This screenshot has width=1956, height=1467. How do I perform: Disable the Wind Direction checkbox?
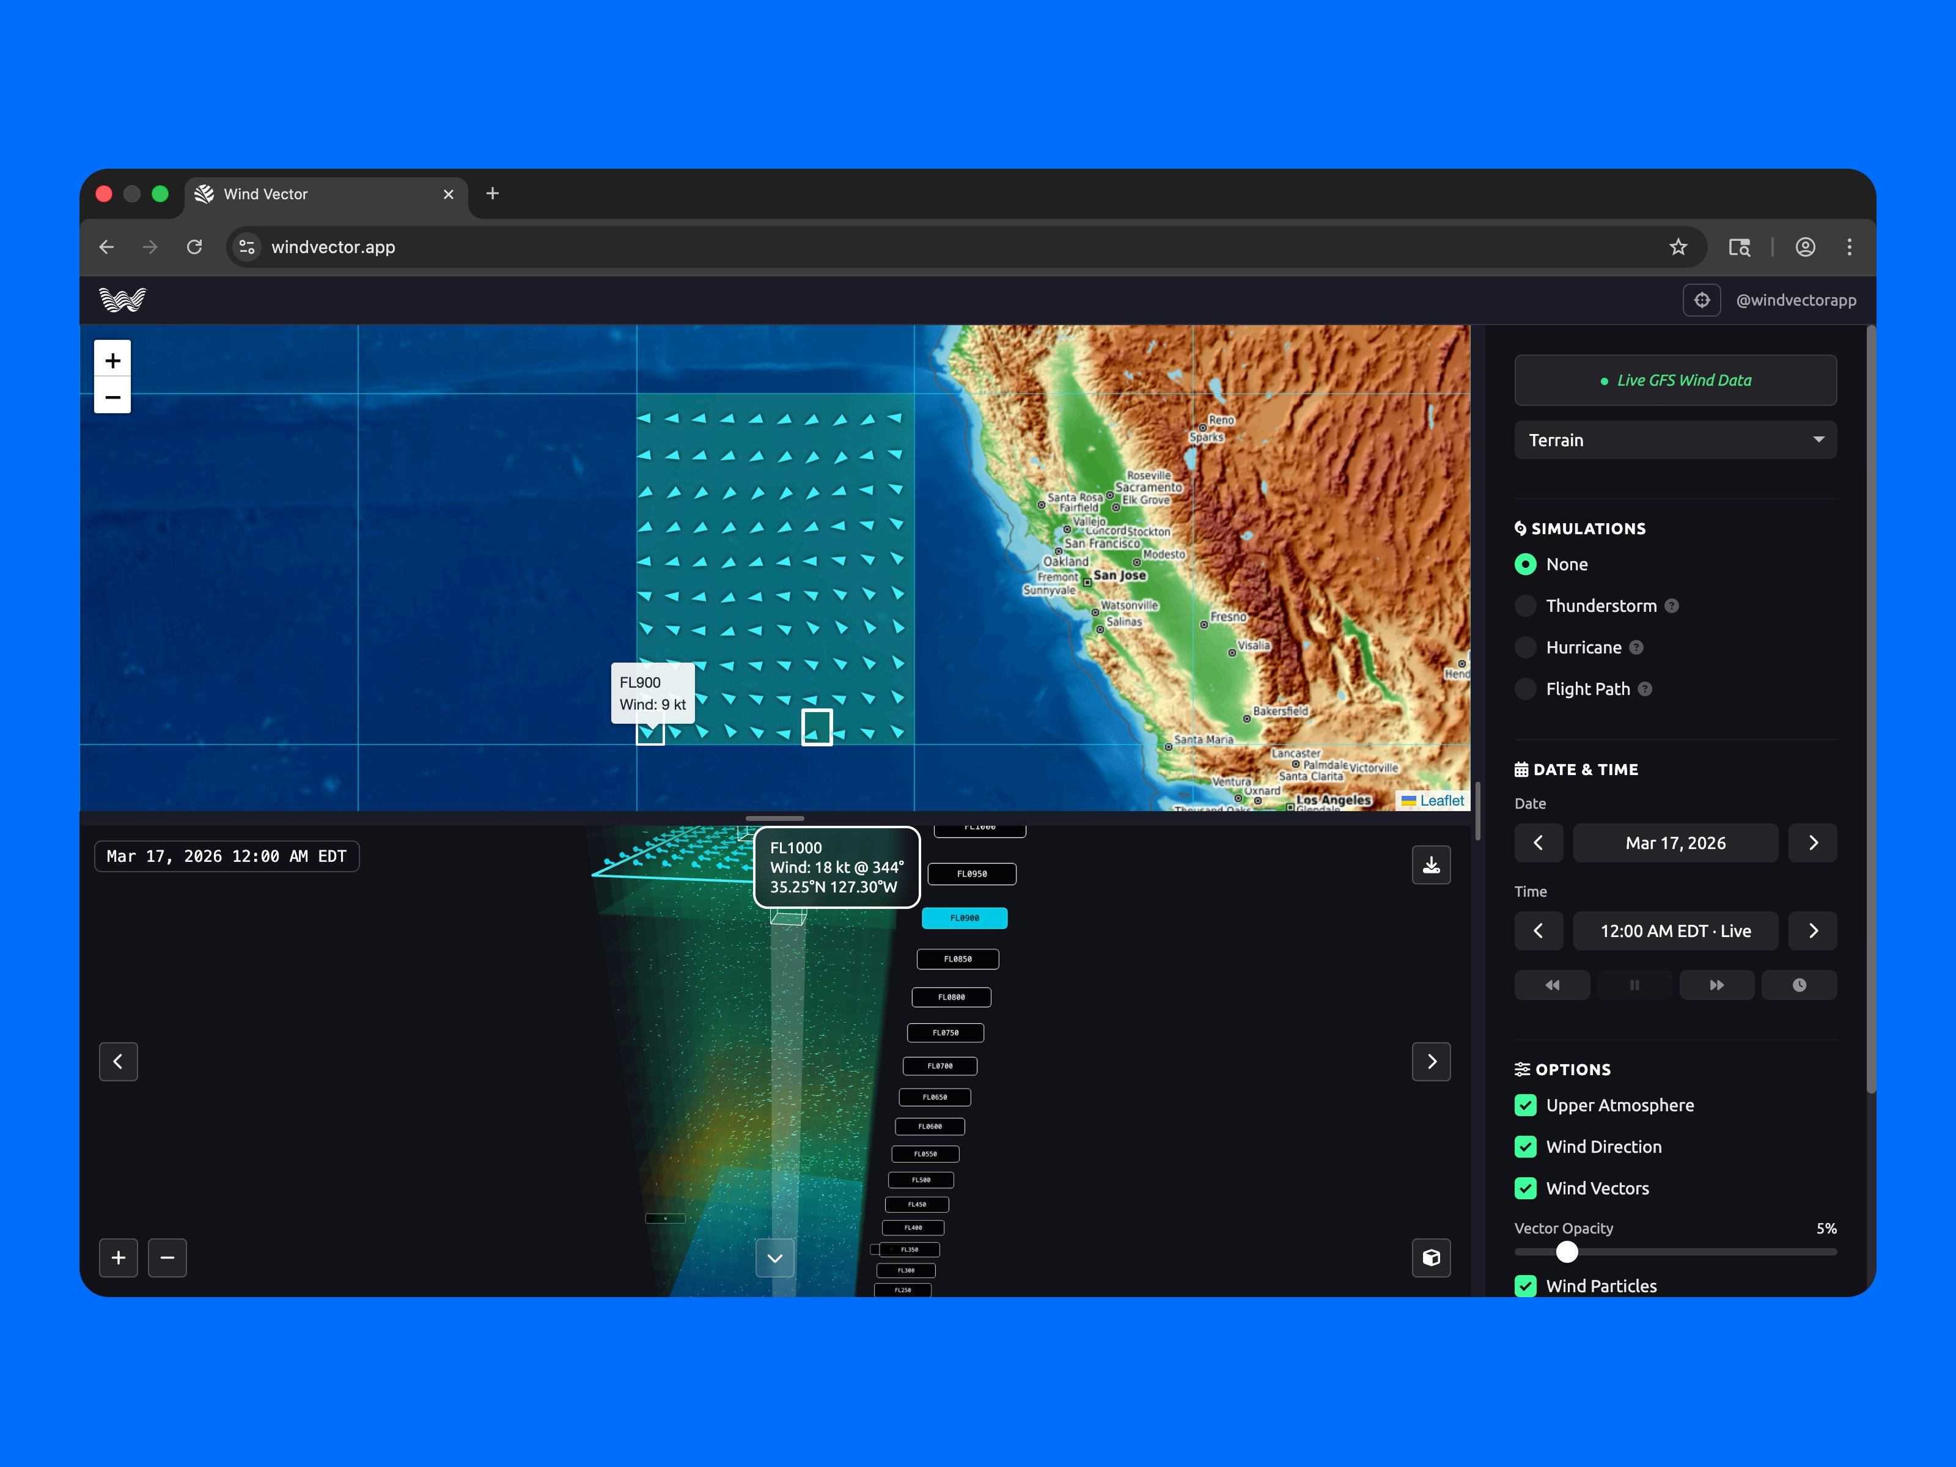tap(1525, 1147)
